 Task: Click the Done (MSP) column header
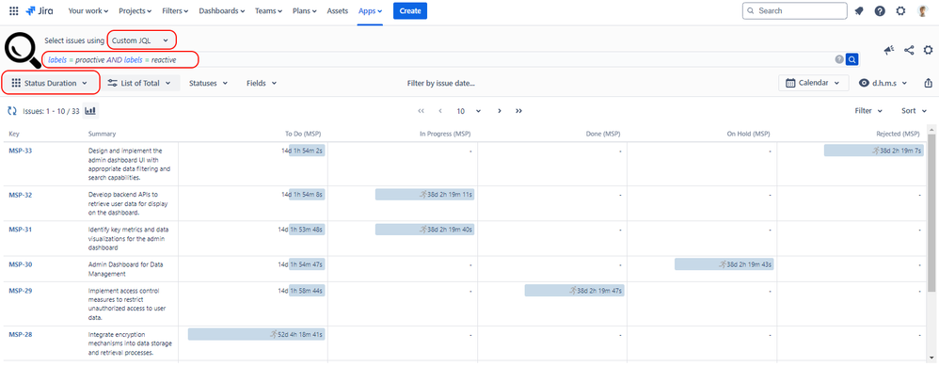(602, 134)
